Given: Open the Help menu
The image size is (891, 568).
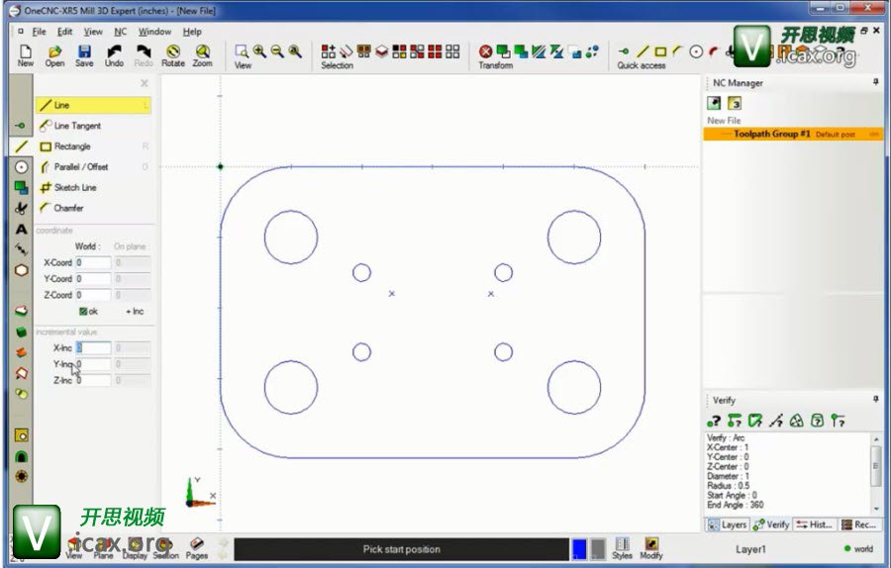Looking at the screenshot, I should 192,32.
